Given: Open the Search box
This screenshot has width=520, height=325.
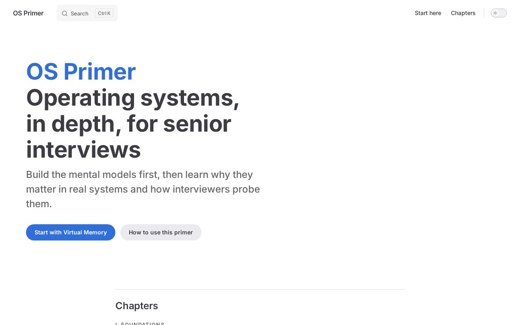Looking at the screenshot, I should [87, 13].
